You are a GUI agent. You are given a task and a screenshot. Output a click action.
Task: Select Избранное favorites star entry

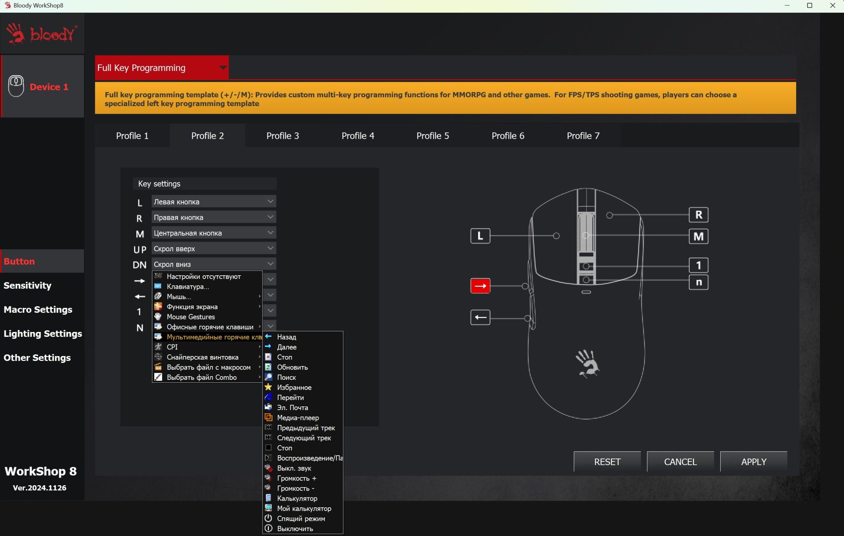pos(302,387)
